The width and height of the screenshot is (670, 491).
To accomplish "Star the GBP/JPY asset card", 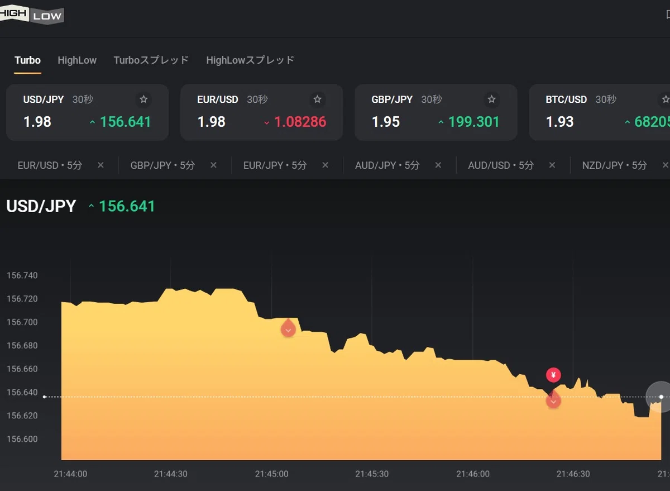I will click(x=492, y=99).
